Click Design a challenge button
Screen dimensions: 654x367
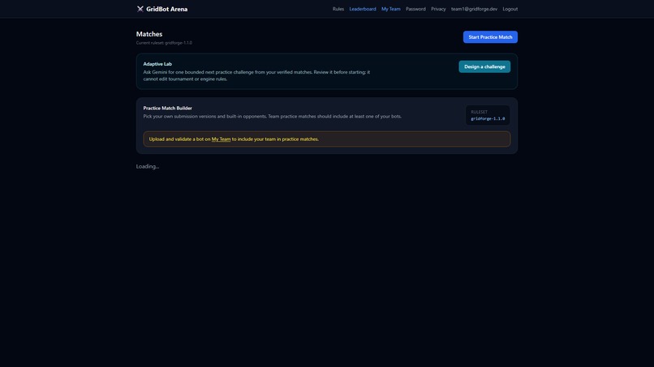click(x=484, y=66)
